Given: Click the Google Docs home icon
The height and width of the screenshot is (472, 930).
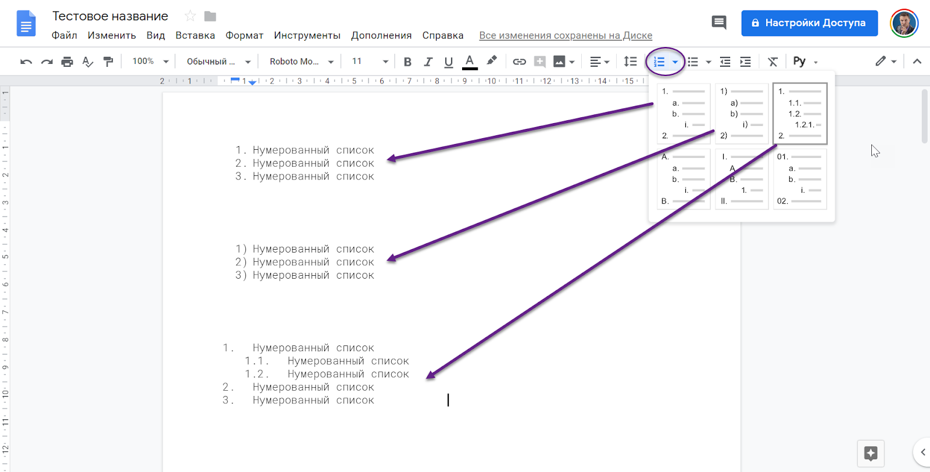Looking at the screenshot, I should coord(26,24).
